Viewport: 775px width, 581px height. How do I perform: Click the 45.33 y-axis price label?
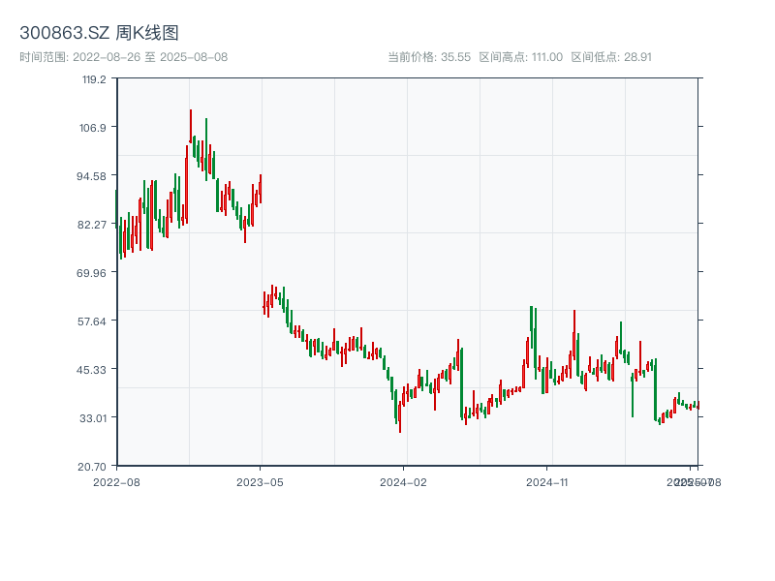click(92, 369)
